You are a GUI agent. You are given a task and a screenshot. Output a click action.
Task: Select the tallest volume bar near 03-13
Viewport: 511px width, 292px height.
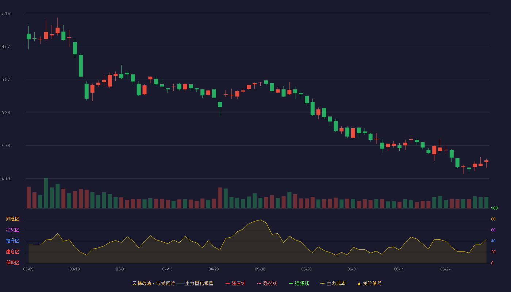tap(46, 193)
